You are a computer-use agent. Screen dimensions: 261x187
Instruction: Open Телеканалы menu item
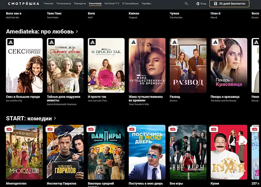(64, 4)
